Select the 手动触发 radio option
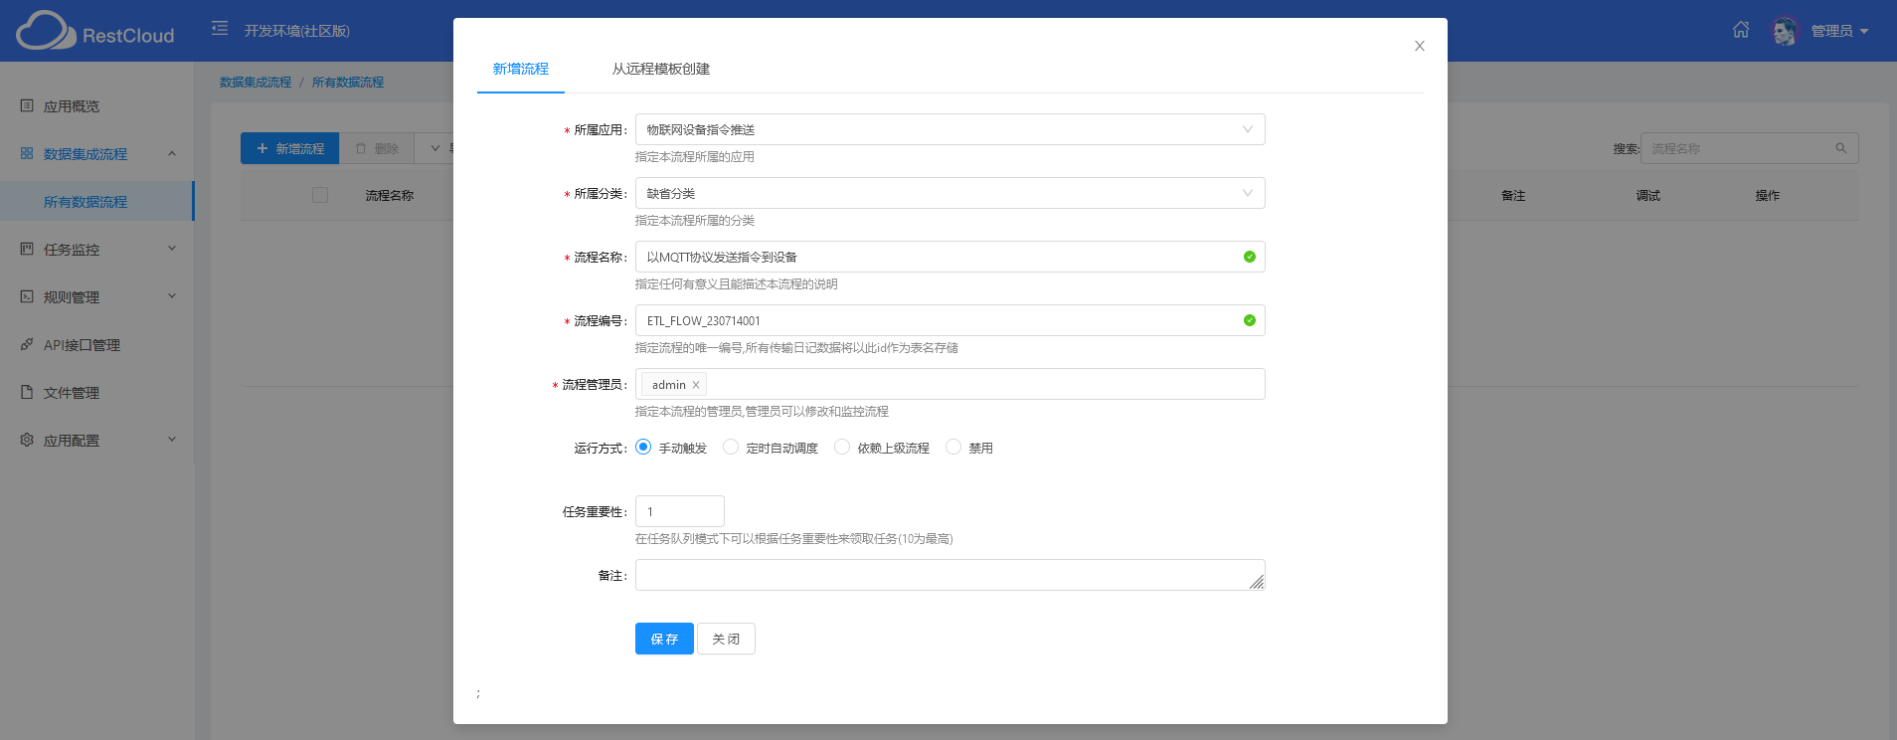 click(x=643, y=448)
